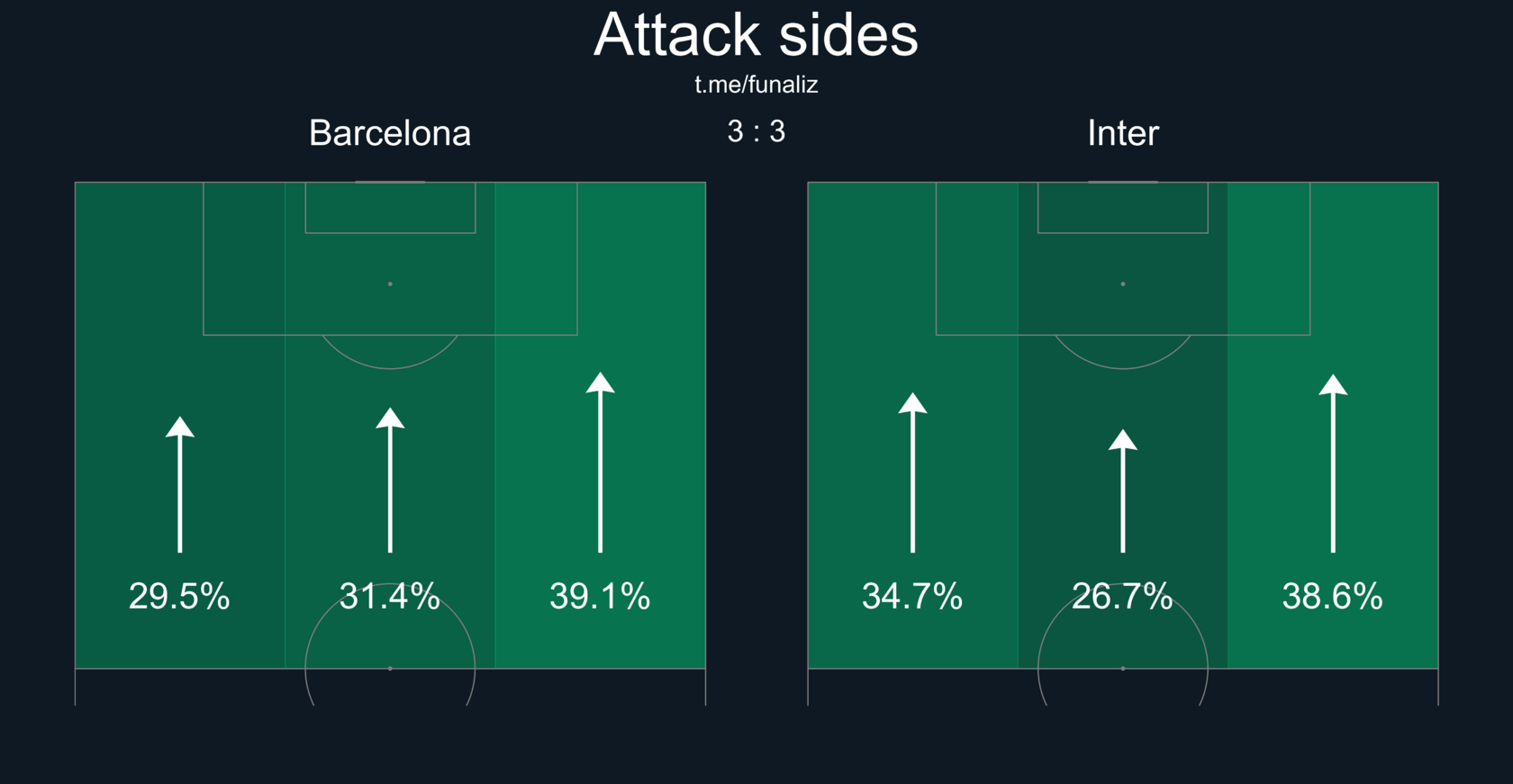
Task: Click Barcelona's right-side attack arrow
Action: click(601, 462)
